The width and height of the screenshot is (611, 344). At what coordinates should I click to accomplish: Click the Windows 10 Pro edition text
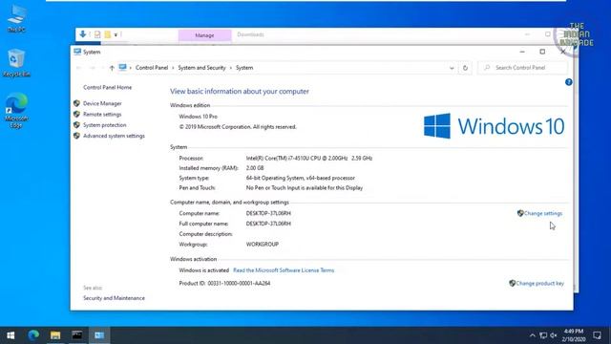click(x=198, y=117)
